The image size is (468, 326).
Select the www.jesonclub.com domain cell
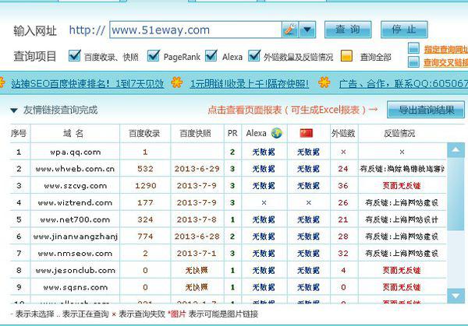coord(75,270)
